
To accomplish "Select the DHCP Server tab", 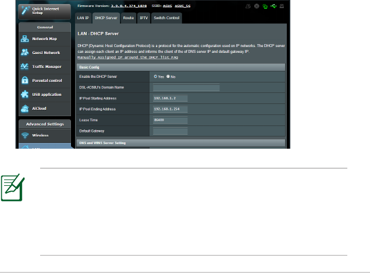I will tap(106, 18).
